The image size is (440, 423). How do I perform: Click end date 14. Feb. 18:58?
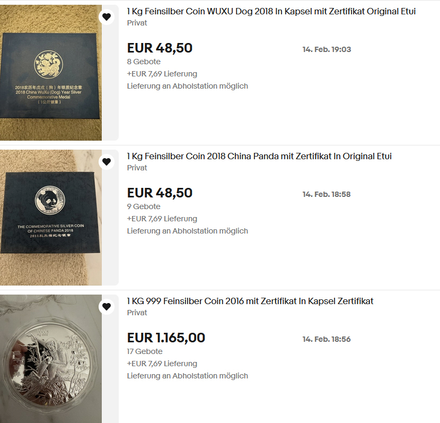pos(327,194)
